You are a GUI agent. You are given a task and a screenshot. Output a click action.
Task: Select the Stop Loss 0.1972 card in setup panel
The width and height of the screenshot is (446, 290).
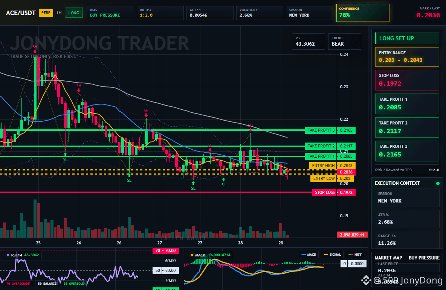click(407, 80)
